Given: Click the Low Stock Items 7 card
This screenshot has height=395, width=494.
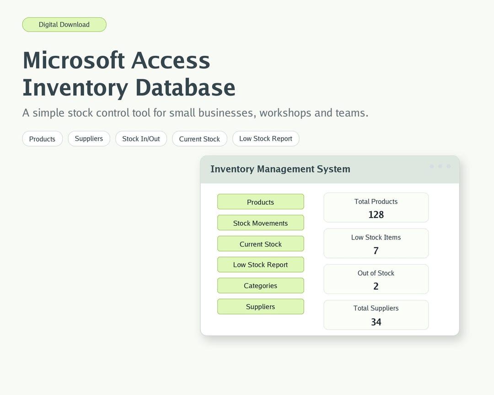Looking at the screenshot, I should (376, 244).
